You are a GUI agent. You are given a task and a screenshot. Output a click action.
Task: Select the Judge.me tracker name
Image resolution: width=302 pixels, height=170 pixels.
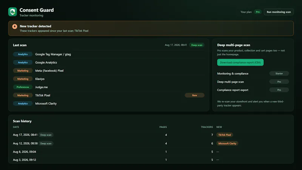coord(42,87)
